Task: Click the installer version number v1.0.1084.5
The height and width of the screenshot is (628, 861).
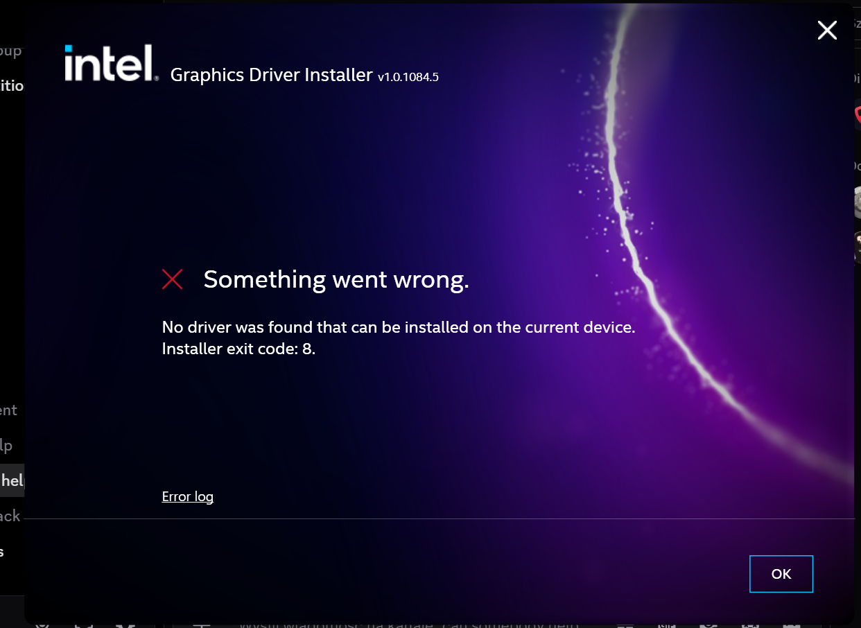Action: click(x=408, y=77)
